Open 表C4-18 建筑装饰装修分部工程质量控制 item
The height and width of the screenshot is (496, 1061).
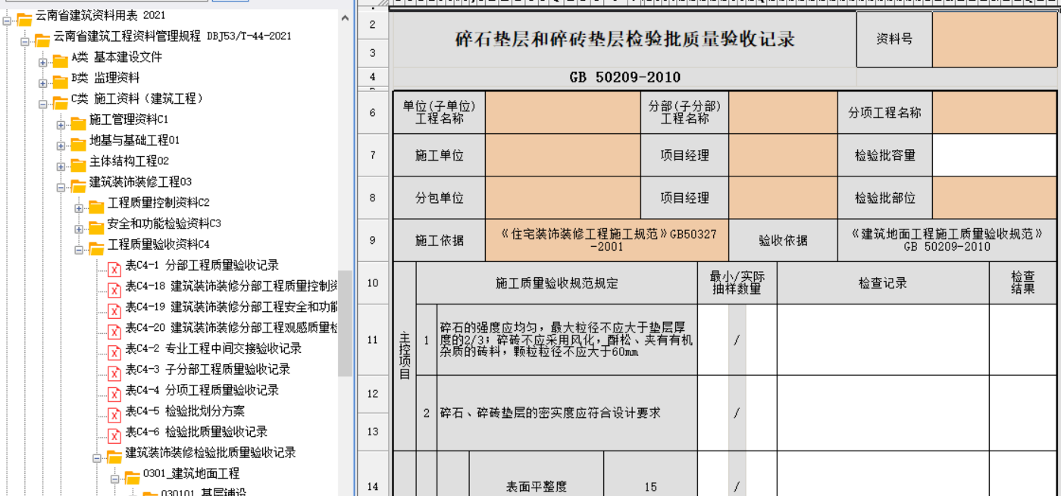pos(231,286)
